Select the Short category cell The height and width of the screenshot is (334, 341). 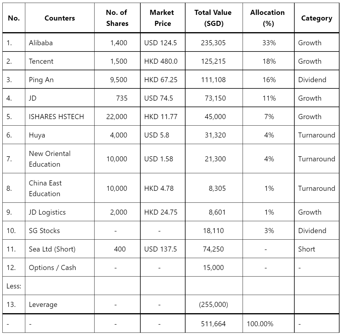[307, 249]
